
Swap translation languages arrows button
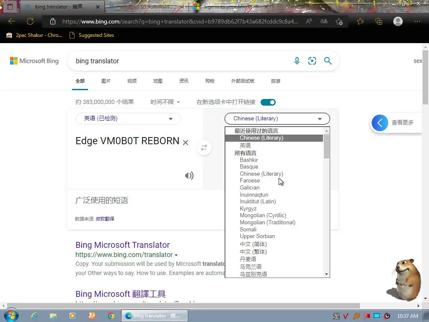[204, 148]
